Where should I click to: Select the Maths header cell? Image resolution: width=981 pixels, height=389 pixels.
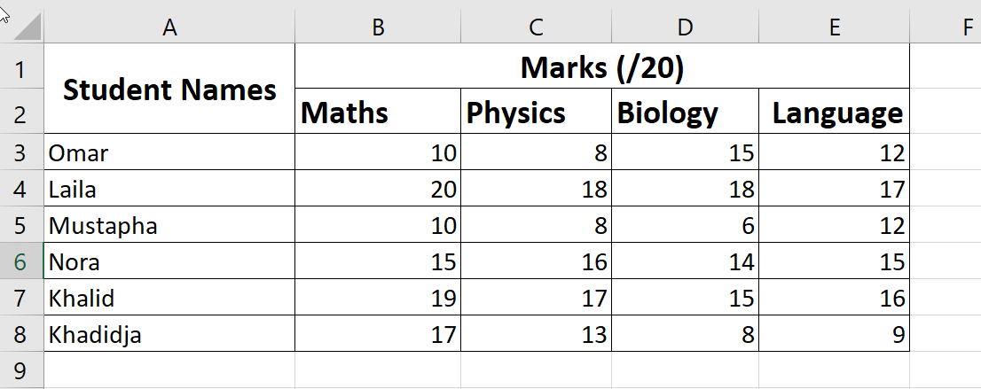378,113
